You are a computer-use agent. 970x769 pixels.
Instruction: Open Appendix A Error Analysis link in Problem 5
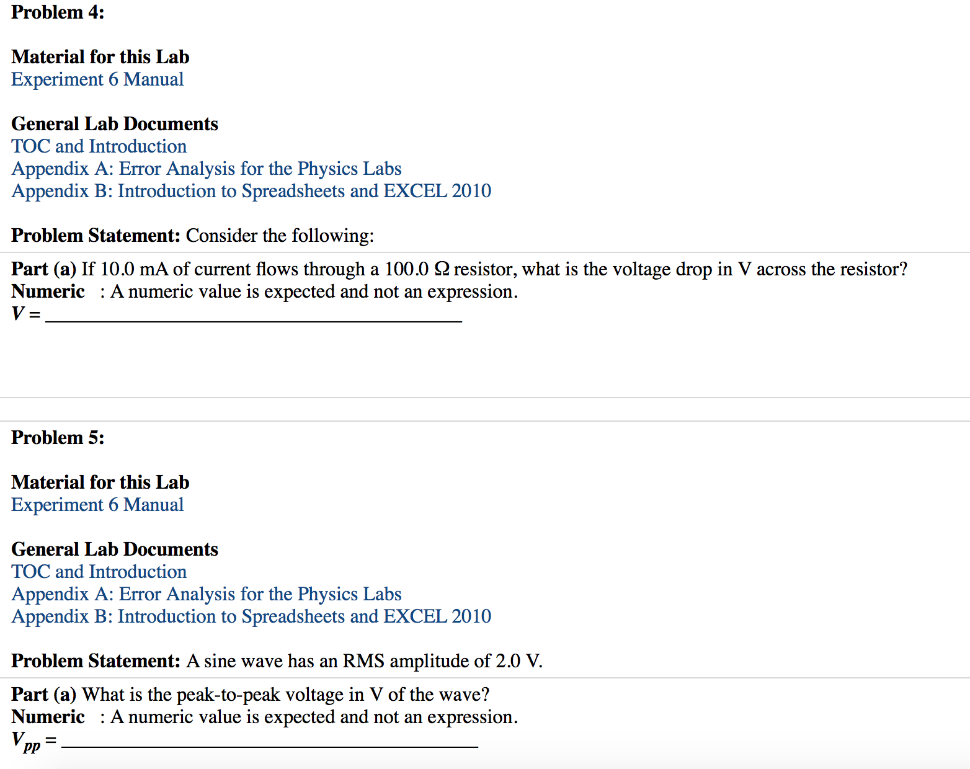pos(207,594)
